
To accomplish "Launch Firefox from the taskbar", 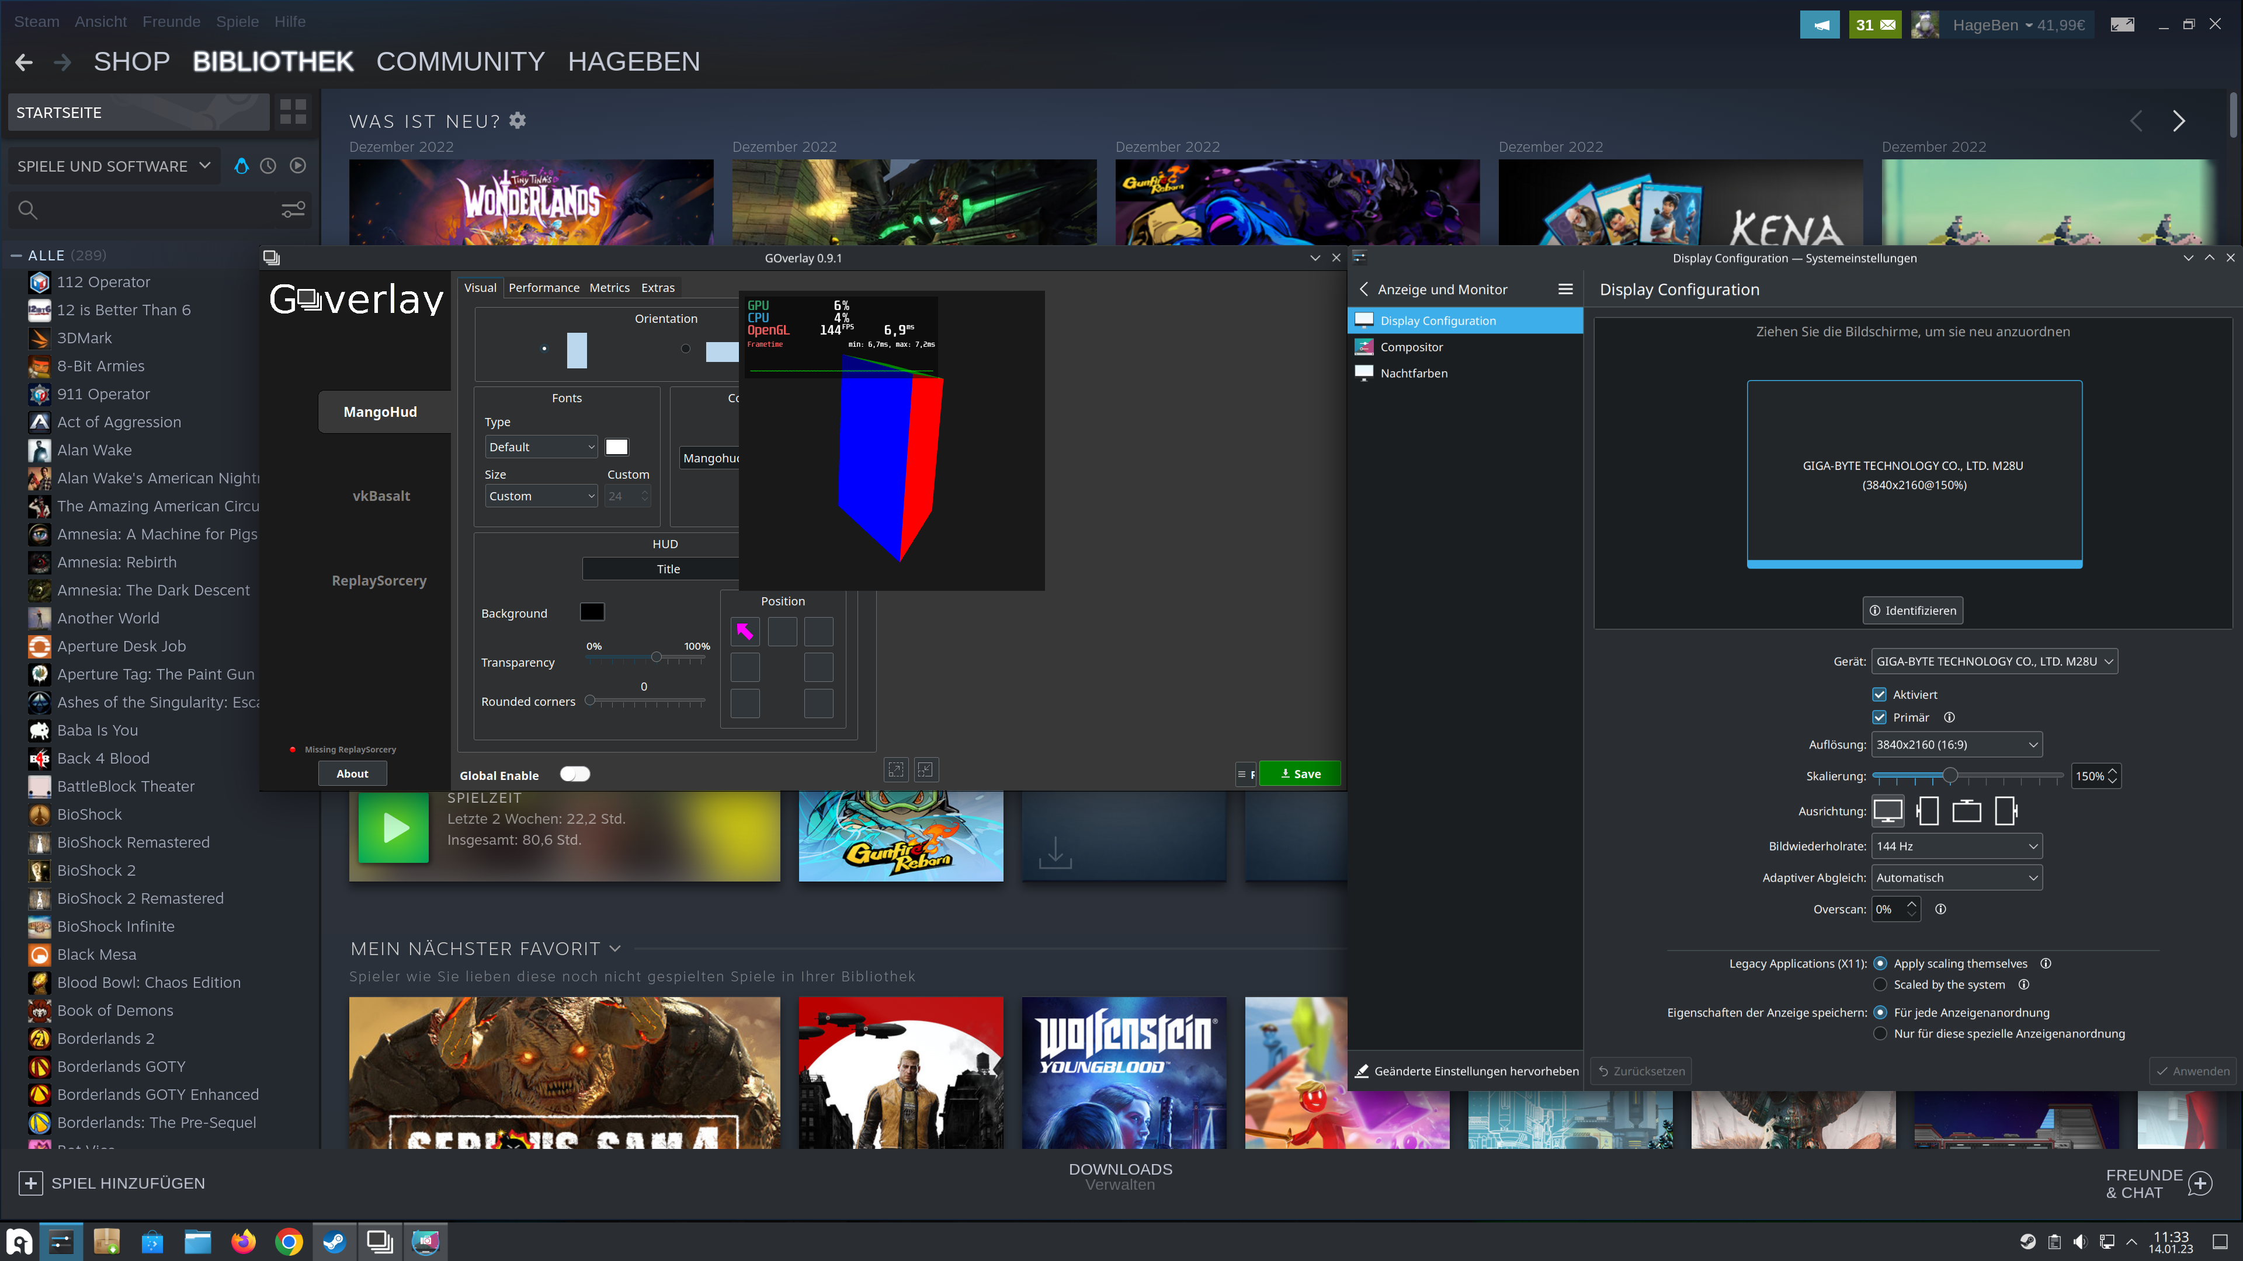I will 243,1242.
